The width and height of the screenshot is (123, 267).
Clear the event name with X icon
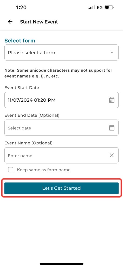112,155
